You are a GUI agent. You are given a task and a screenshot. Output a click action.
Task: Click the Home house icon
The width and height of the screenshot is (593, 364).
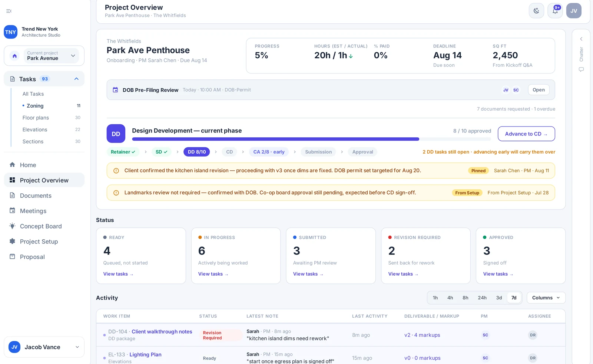coord(12,165)
